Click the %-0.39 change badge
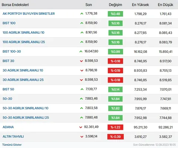Image resolution: width=178 pixels, height=148 pixels. click(115, 137)
